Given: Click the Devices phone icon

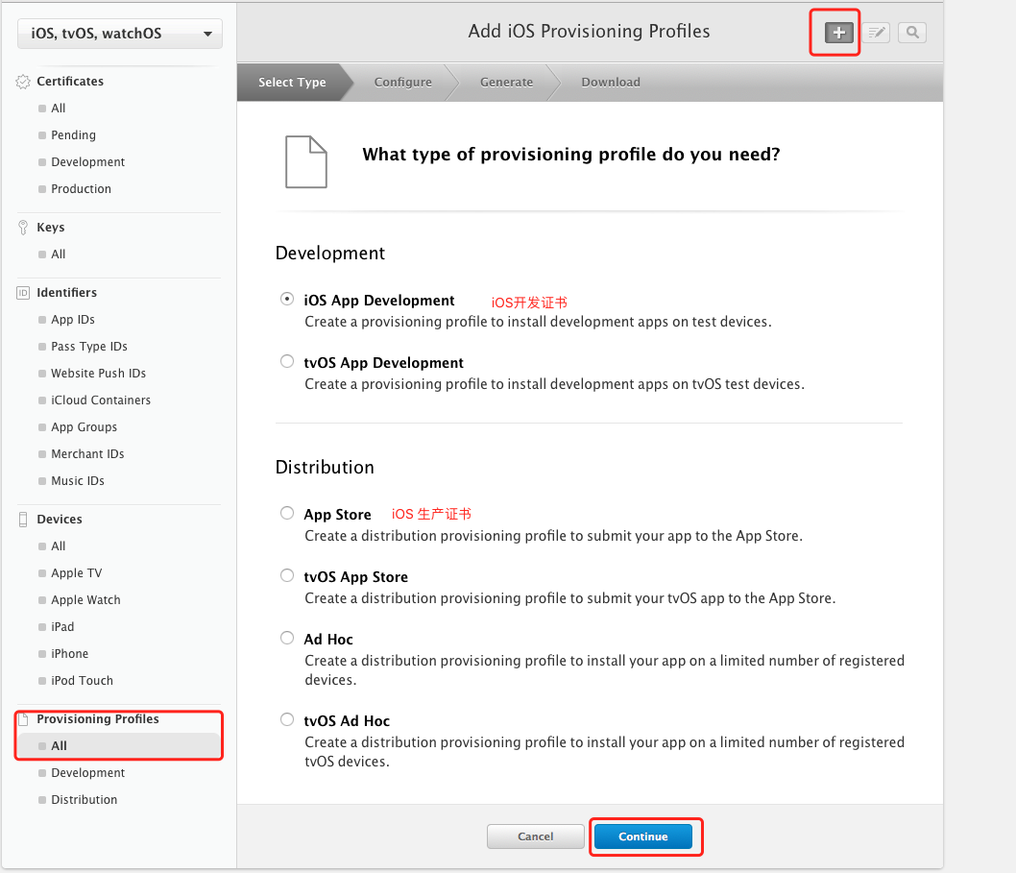Looking at the screenshot, I should pyautogui.click(x=23, y=520).
